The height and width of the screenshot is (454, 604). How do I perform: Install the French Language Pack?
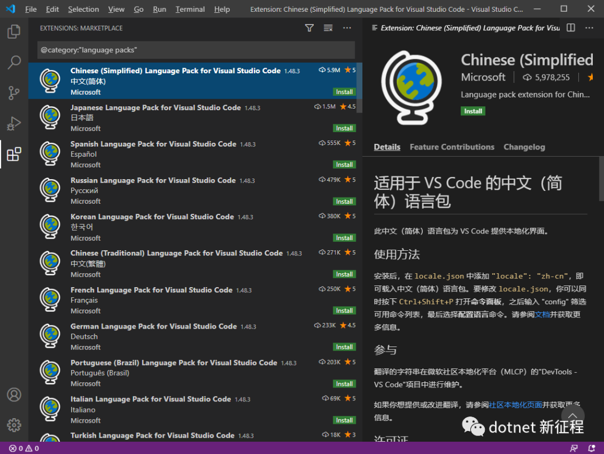point(345,311)
